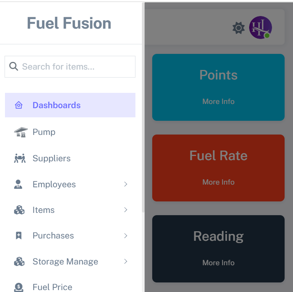Click the Fuel Price money icon
The image size is (293, 292).
(19, 287)
